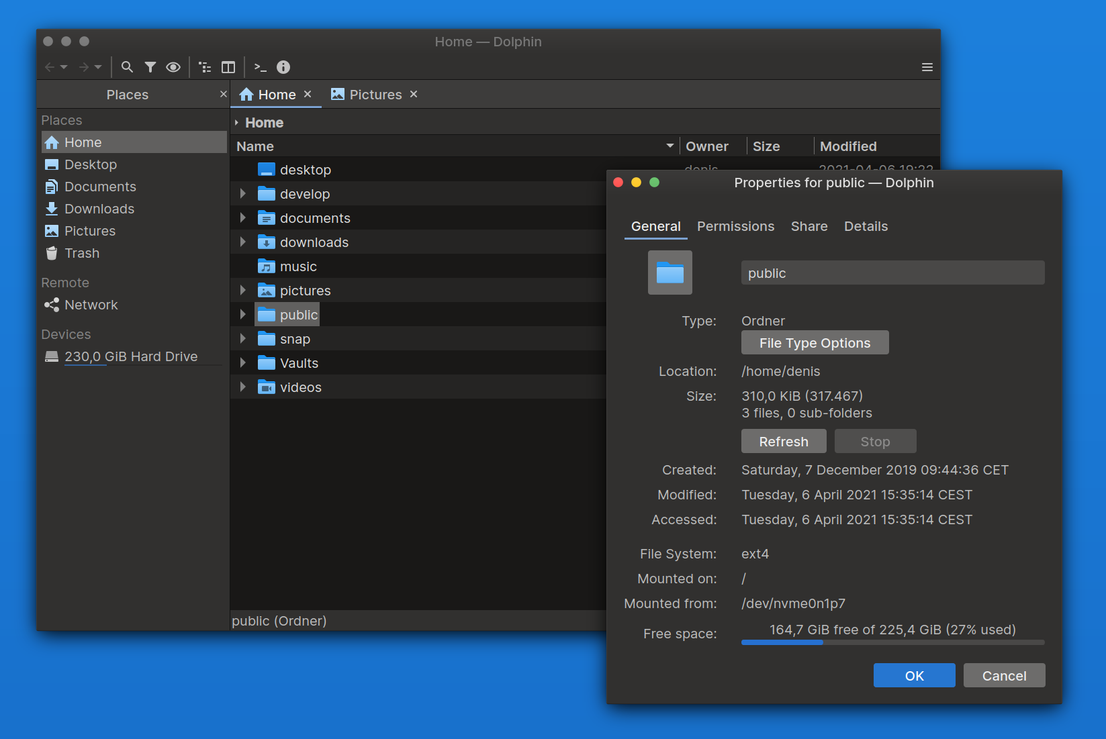Click the Stop button in Properties
The image size is (1106, 739).
875,441
